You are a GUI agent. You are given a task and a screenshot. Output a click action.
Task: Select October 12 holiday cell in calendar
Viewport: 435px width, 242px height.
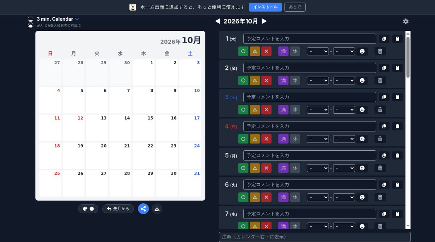tap(74, 128)
